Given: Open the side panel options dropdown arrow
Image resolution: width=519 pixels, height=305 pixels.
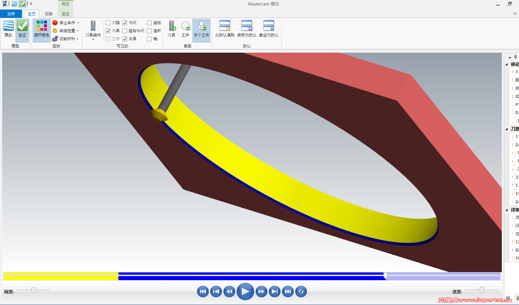Looking at the screenshot, I should pos(510,57).
